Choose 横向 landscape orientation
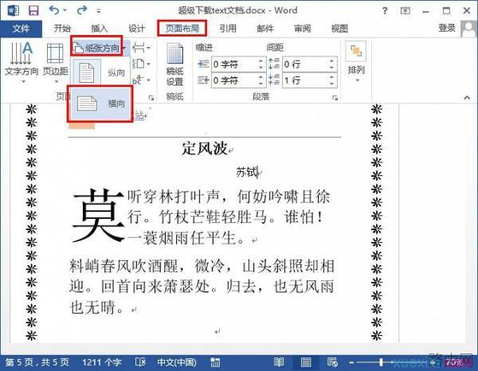Viewport: 478px width, 371px height. 100,103
